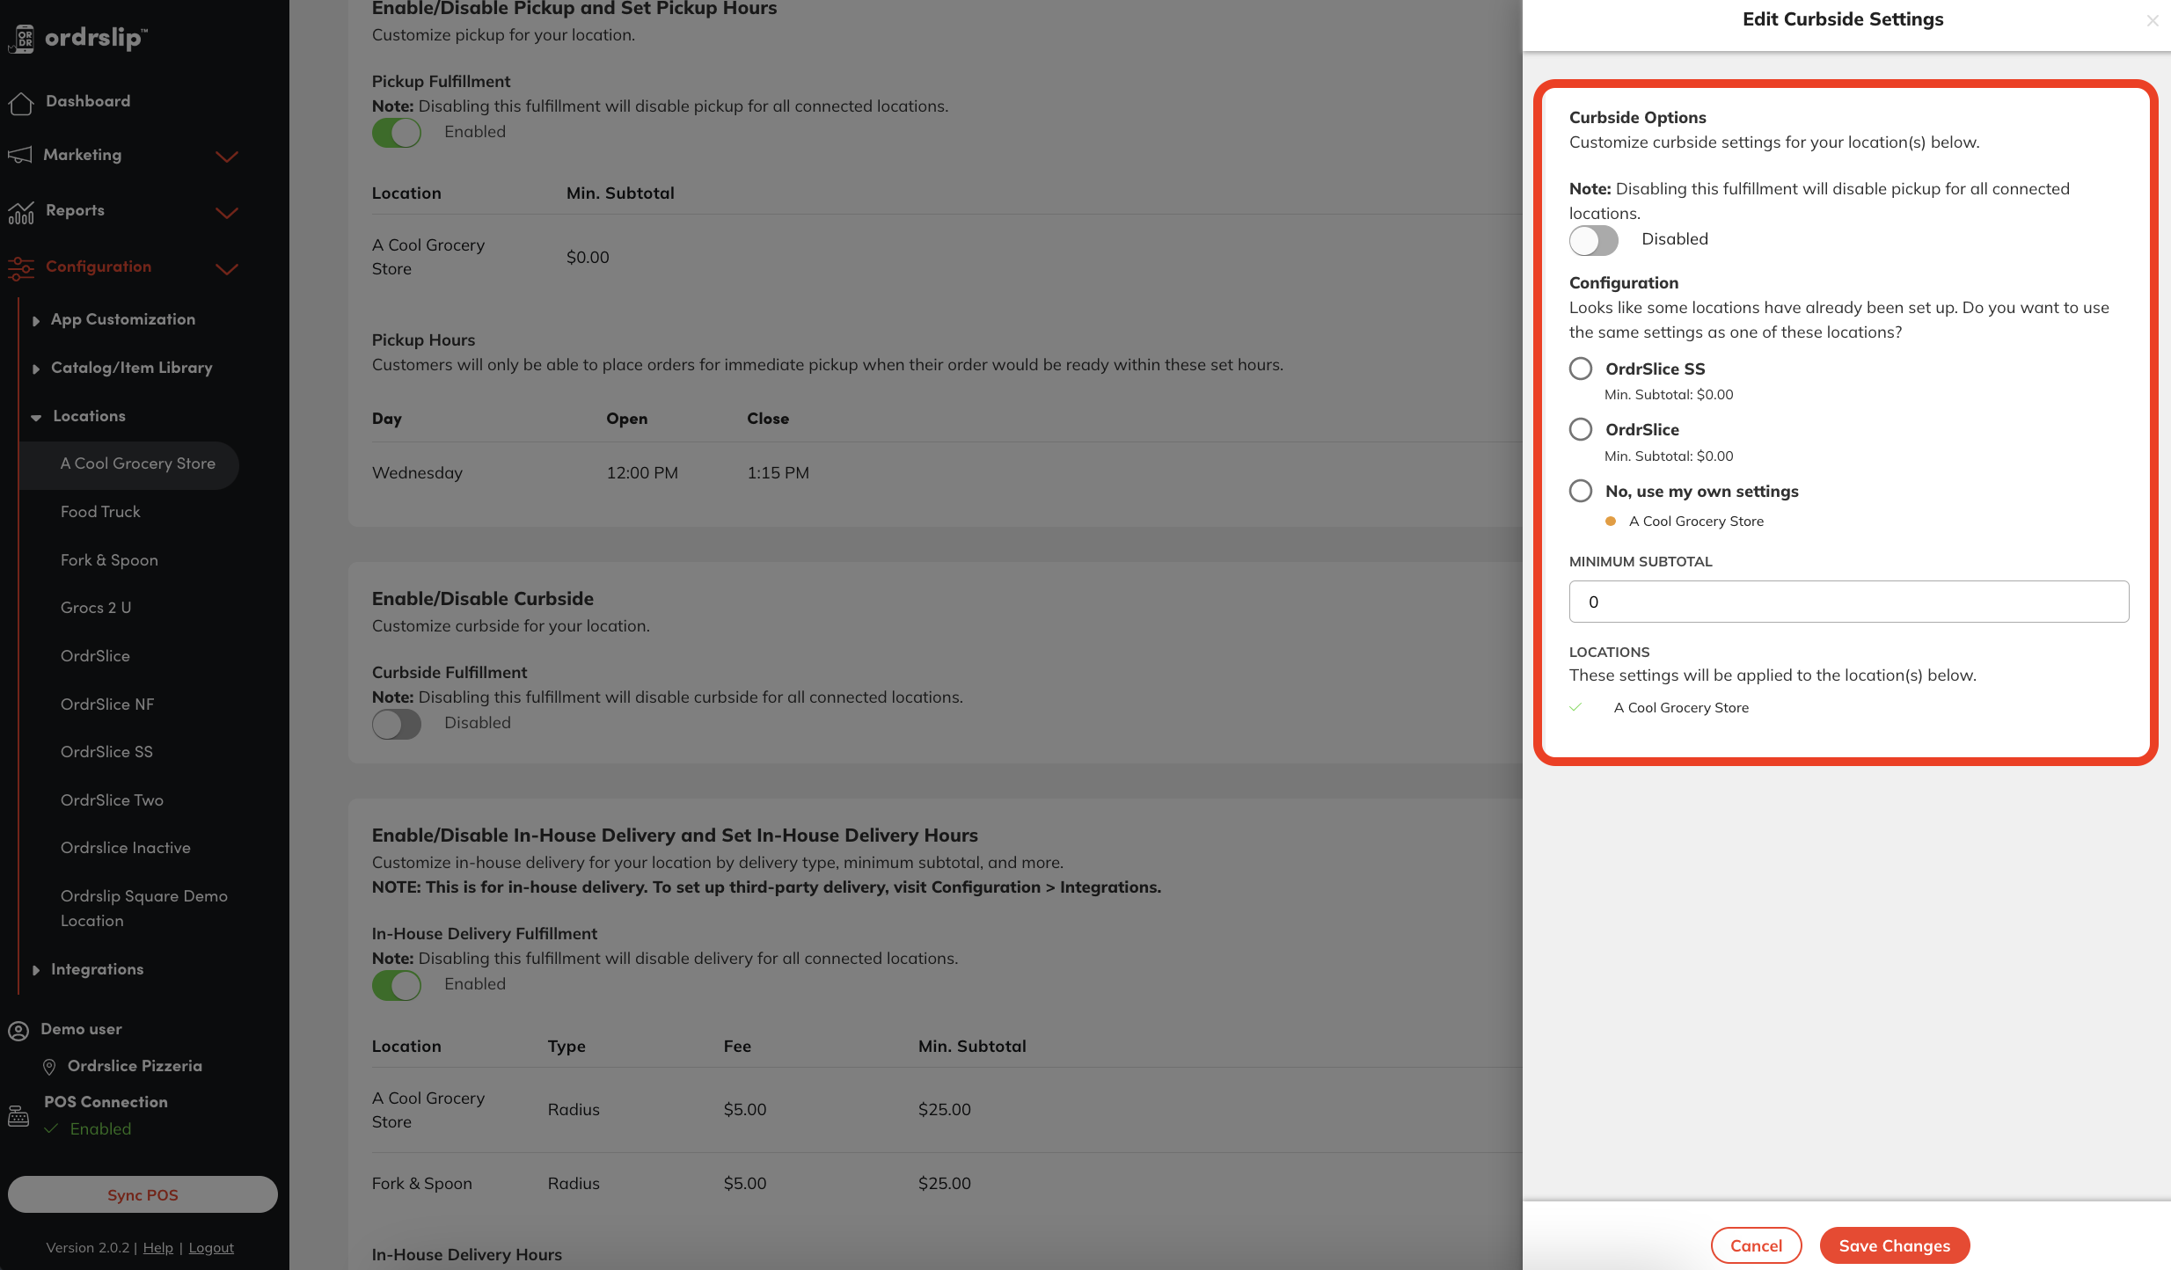
Task: Toggle the Curbside Options Disabled switch
Action: [1593, 240]
